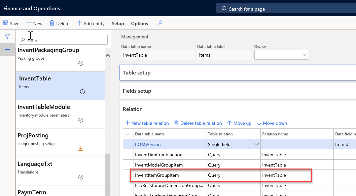356x196 pixels.
Task: Open the Options menu
Action: tap(139, 24)
